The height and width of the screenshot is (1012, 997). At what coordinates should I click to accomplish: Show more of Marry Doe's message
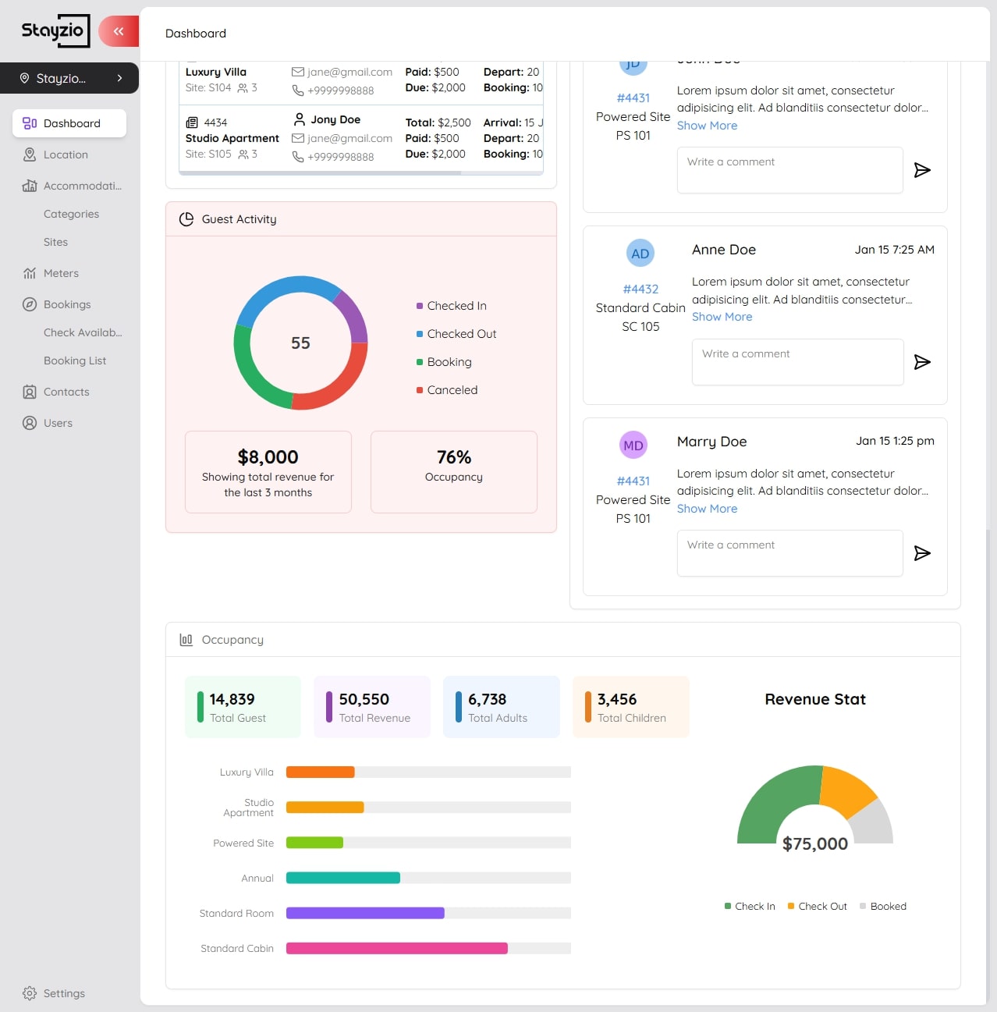pyautogui.click(x=708, y=509)
